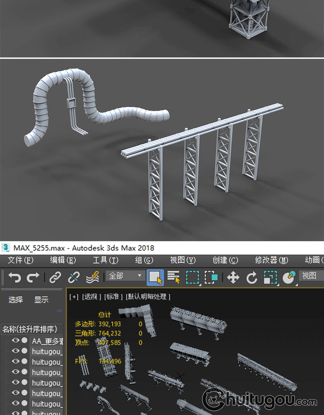Select the Rectangular Selection Region tool
Screen dimensions: 324x415
[x=193, y=278]
